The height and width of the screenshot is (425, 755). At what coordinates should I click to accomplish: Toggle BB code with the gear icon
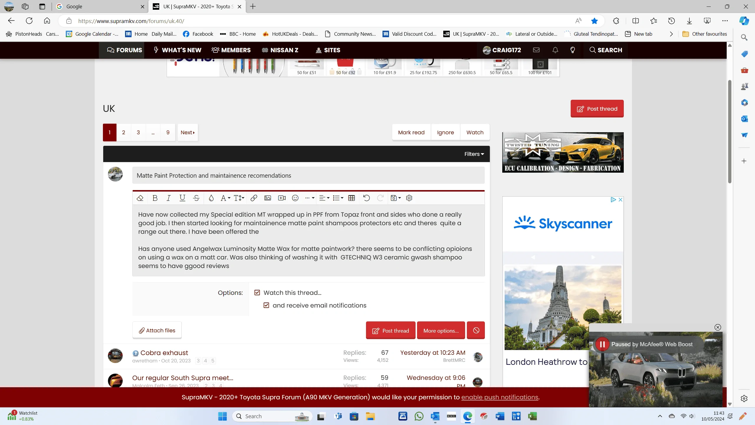pos(409,198)
